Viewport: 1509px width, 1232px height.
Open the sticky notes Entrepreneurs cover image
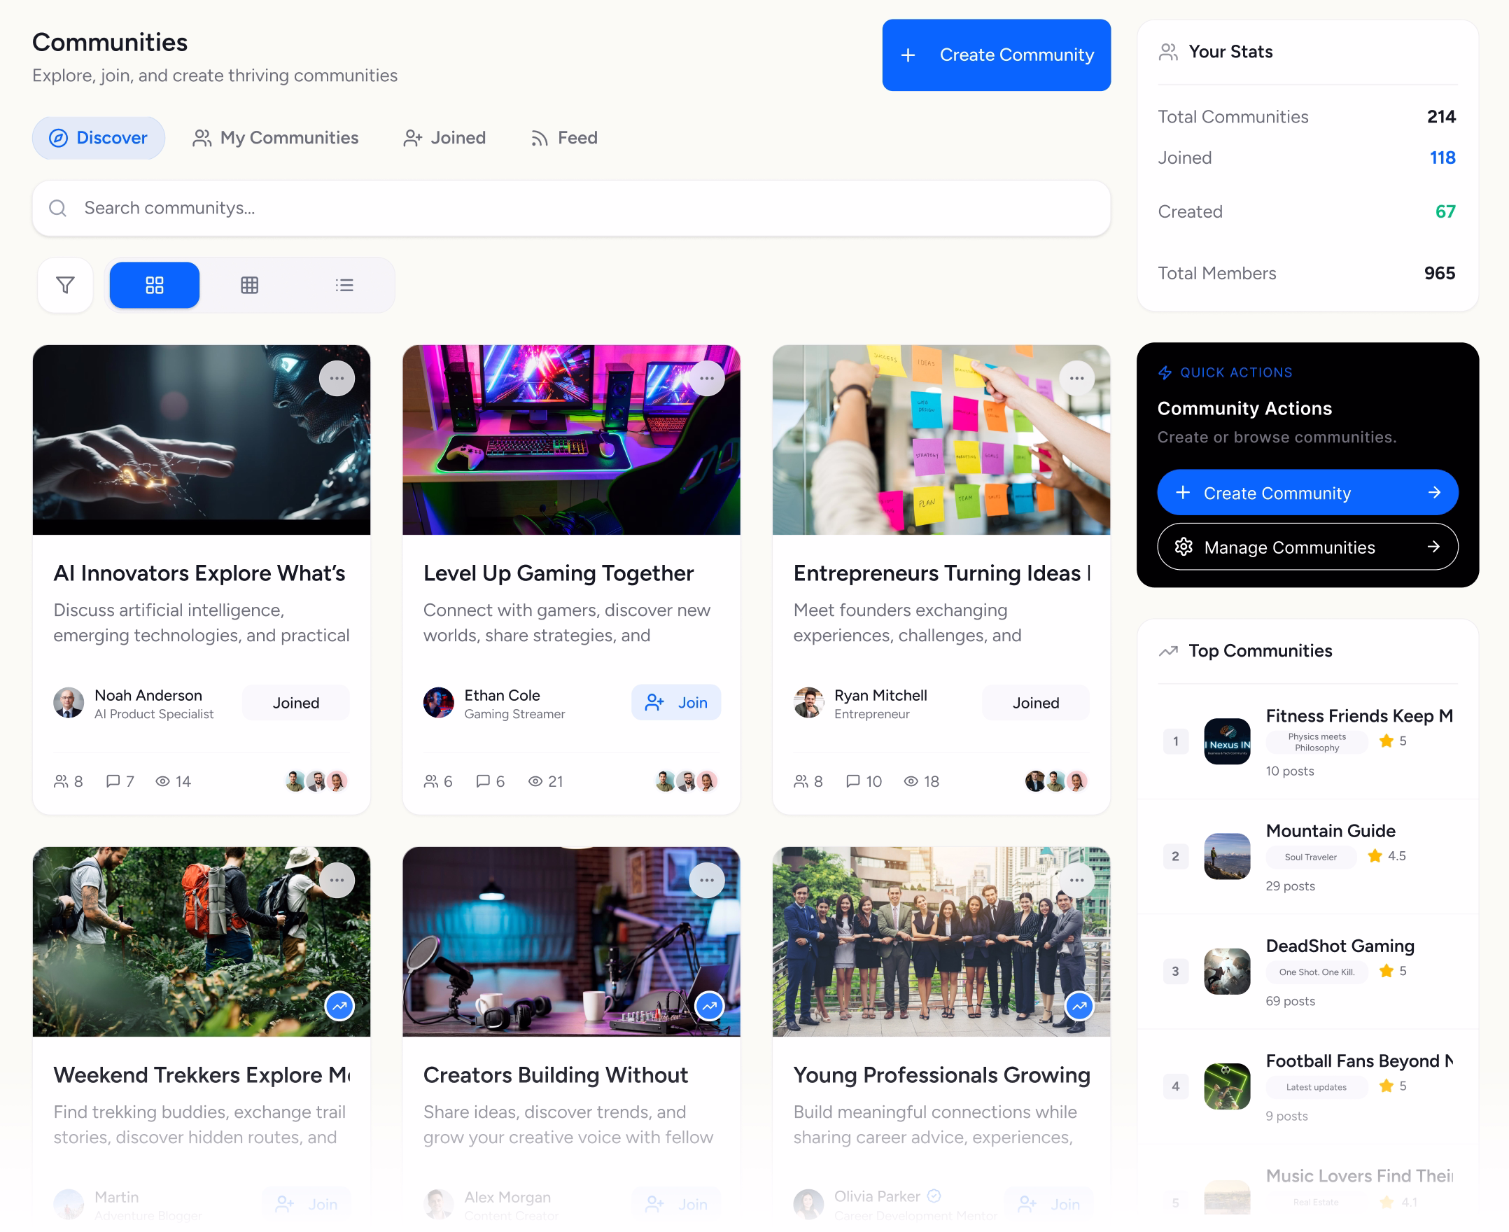point(941,440)
